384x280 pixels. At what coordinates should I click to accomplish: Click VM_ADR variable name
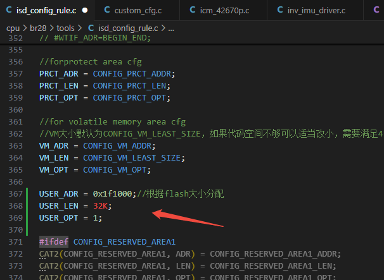(54, 146)
